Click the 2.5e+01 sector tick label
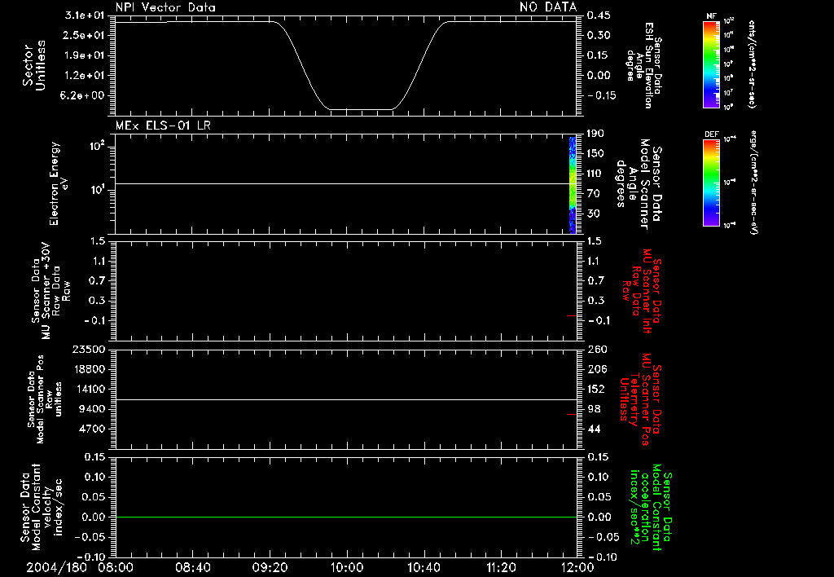Screen dimensions: 834x577 pyautogui.click(x=85, y=35)
